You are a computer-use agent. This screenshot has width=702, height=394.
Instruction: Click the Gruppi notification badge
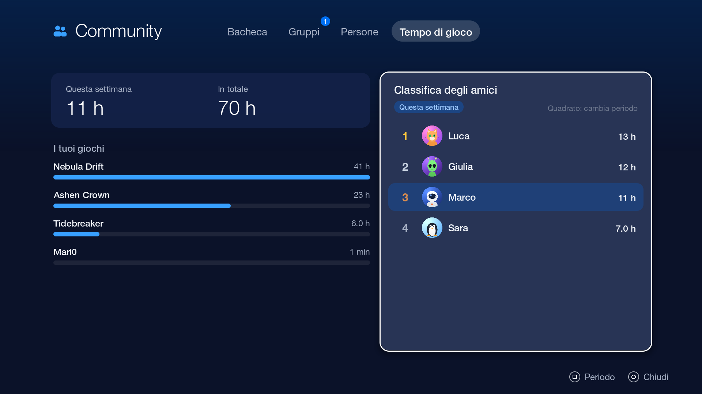pos(325,21)
